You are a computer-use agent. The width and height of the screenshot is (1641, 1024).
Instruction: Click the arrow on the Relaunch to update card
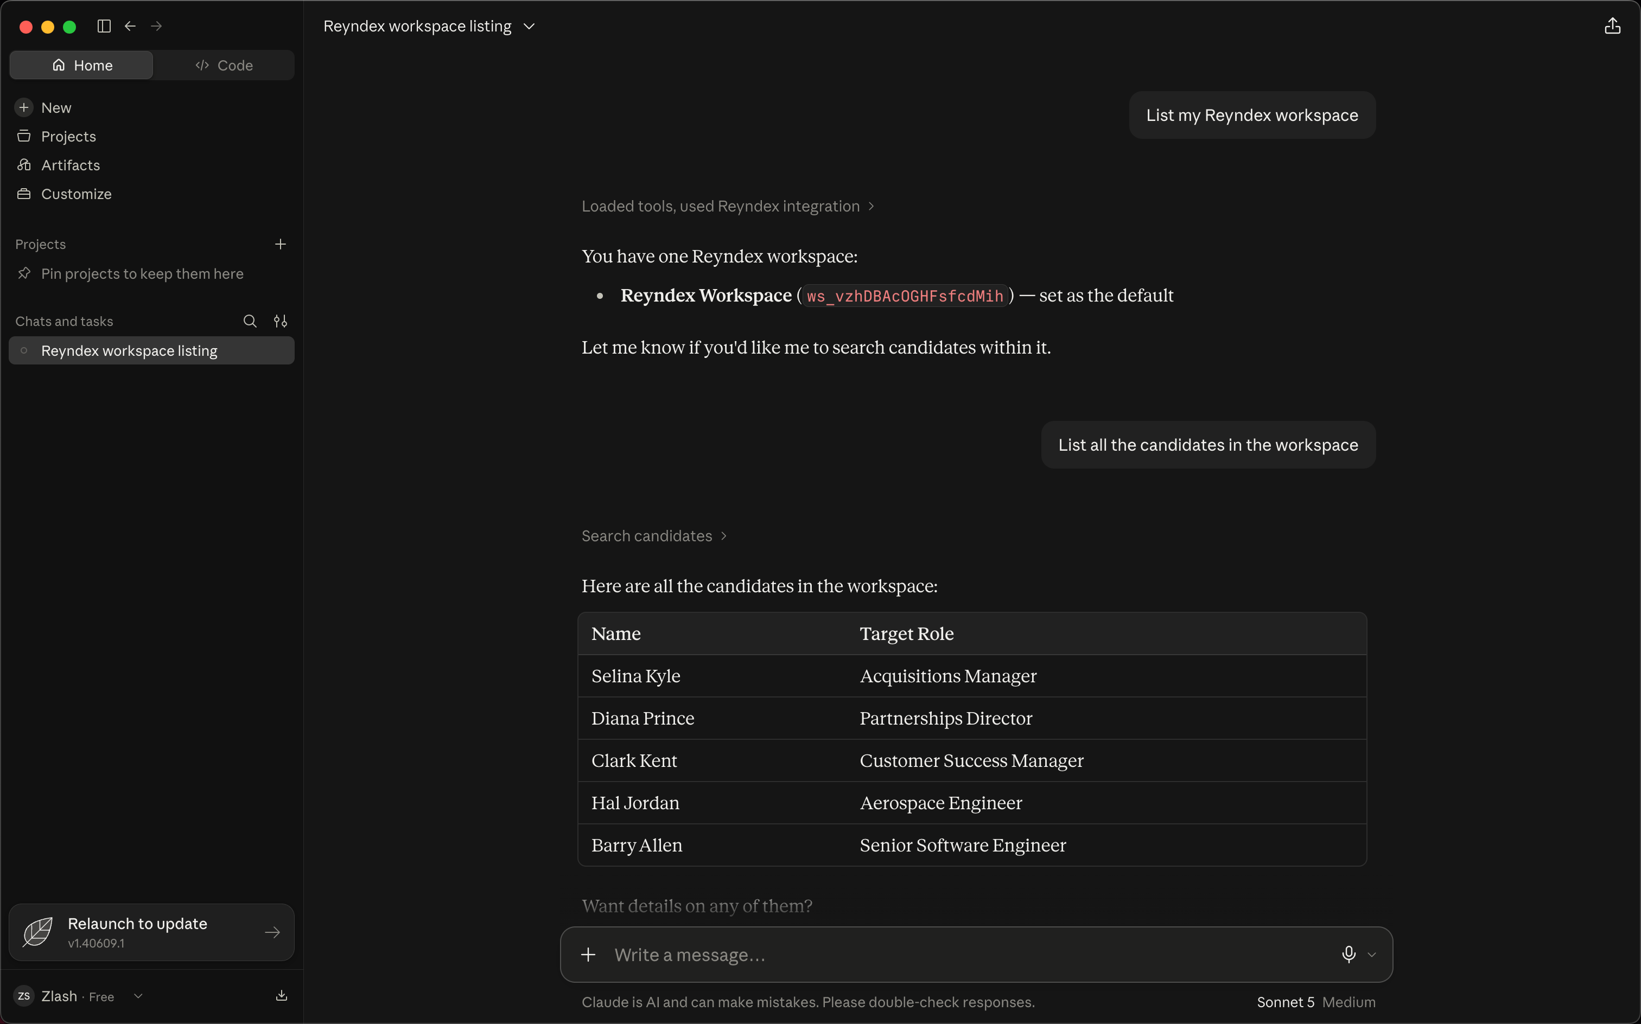(x=272, y=932)
